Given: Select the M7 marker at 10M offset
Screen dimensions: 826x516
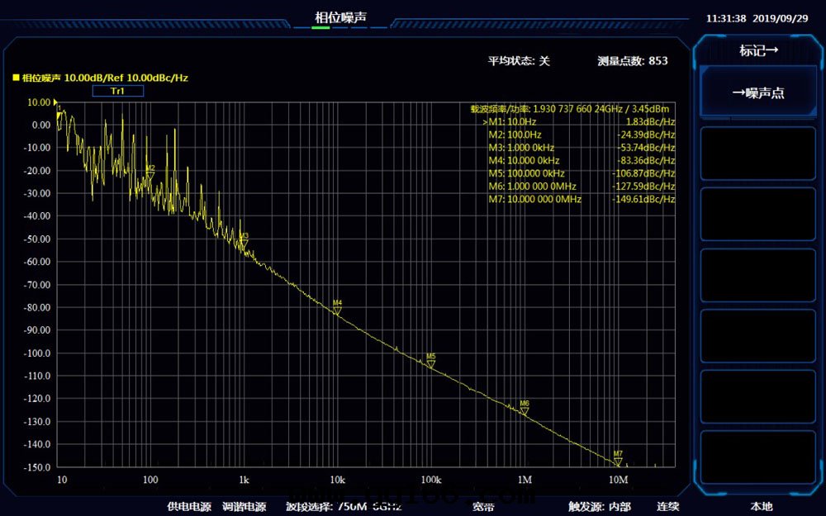Looking at the screenshot, I should [x=618, y=461].
